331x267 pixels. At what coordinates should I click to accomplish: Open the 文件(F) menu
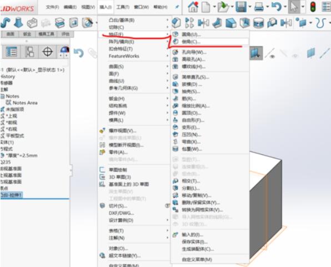tap(52, 7)
